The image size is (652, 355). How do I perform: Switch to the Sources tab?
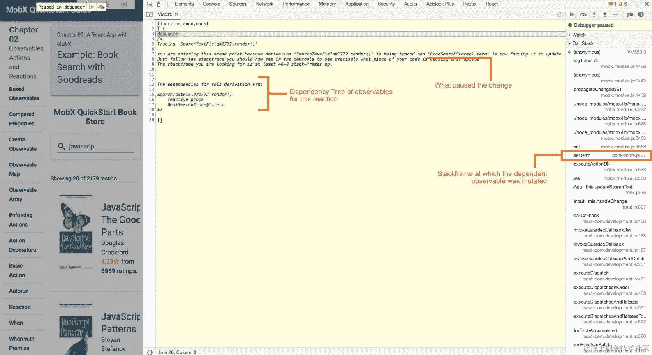click(238, 4)
